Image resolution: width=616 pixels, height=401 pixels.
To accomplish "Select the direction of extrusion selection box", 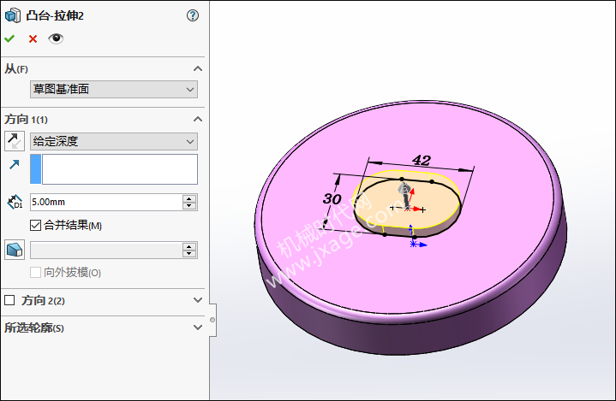I will point(114,169).
